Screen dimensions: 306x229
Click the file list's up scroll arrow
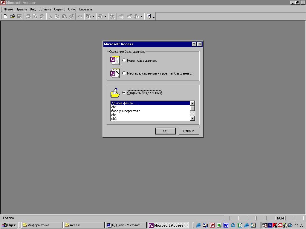192,103
